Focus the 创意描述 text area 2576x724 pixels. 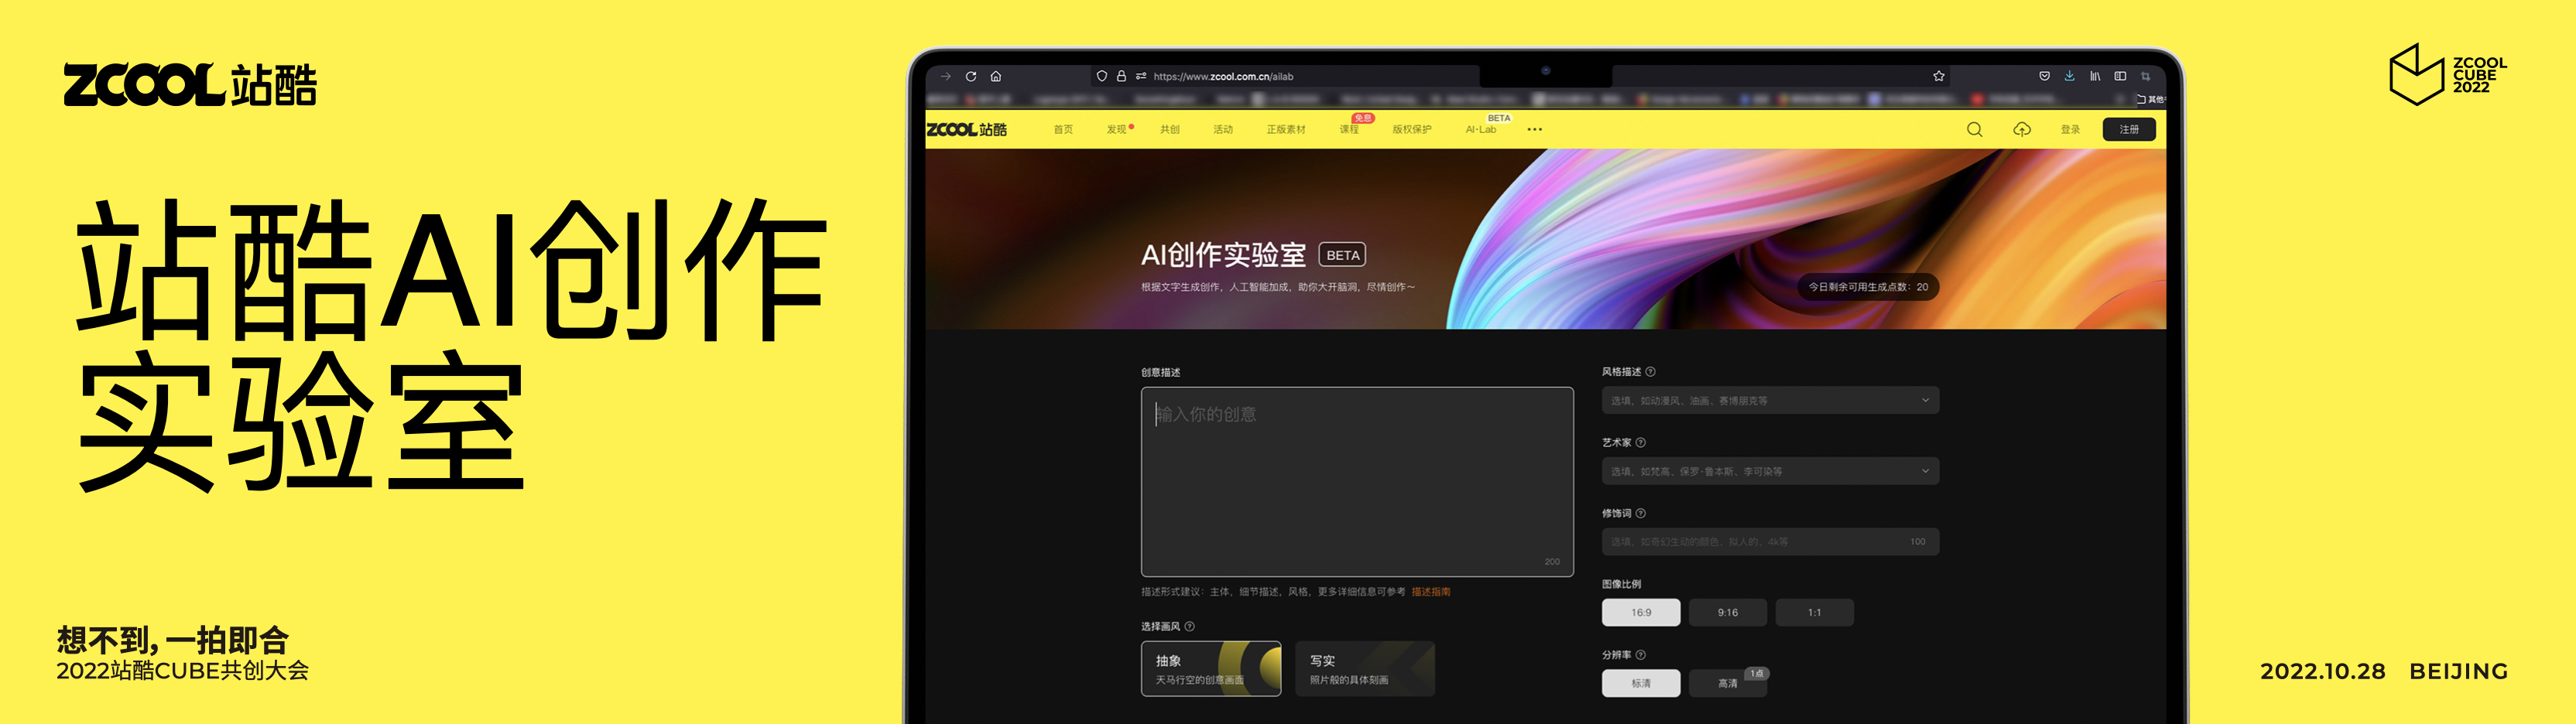tap(1357, 482)
